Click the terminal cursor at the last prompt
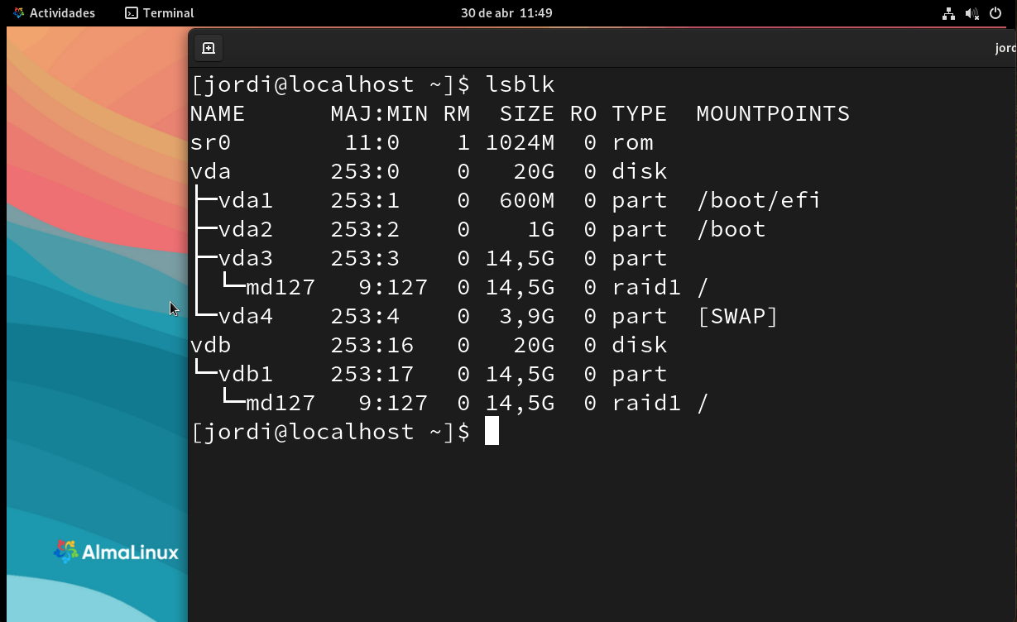The width and height of the screenshot is (1017, 622). 492,431
